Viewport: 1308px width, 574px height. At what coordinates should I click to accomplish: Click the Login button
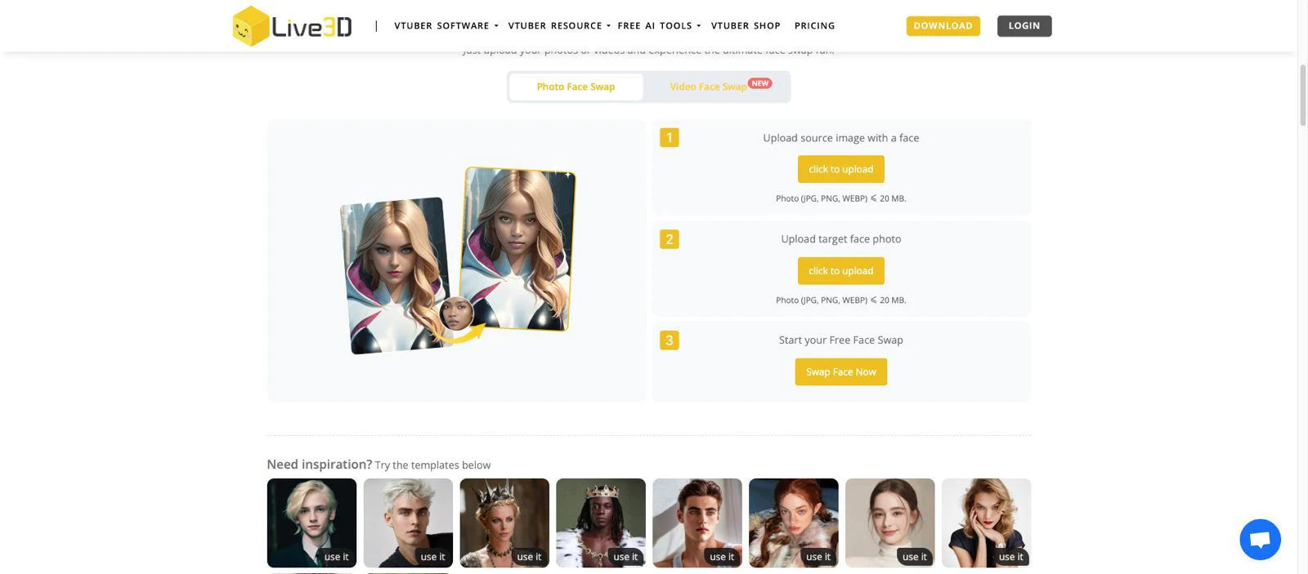pos(1024,26)
